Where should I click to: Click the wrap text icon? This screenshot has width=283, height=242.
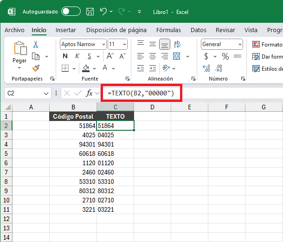pos(177,44)
